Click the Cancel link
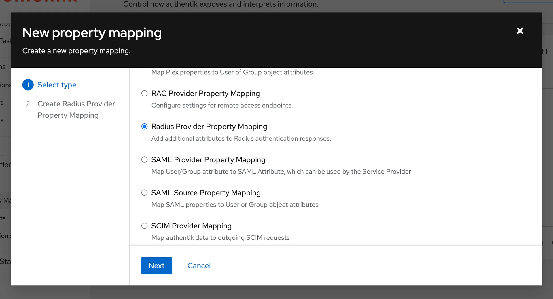Image resolution: width=553 pixels, height=299 pixels. (199, 266)
